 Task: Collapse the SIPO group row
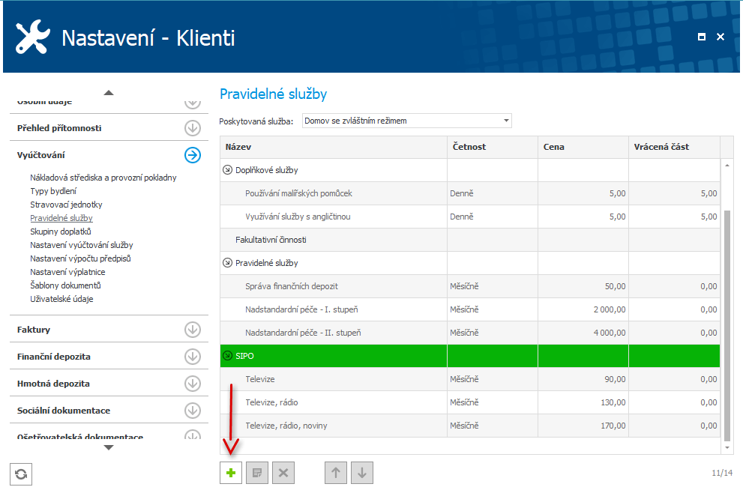point(227,356)
